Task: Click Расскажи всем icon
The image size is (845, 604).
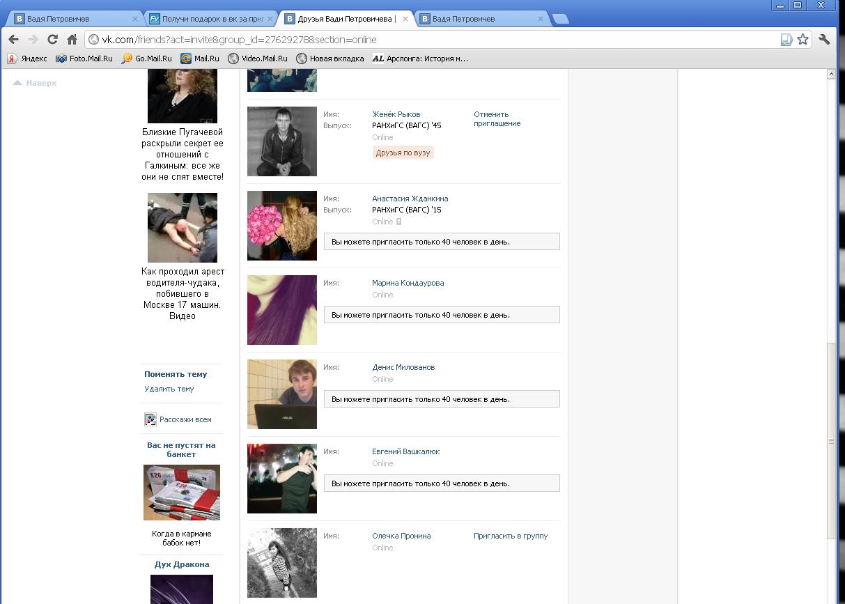Action: coord(150,419)
